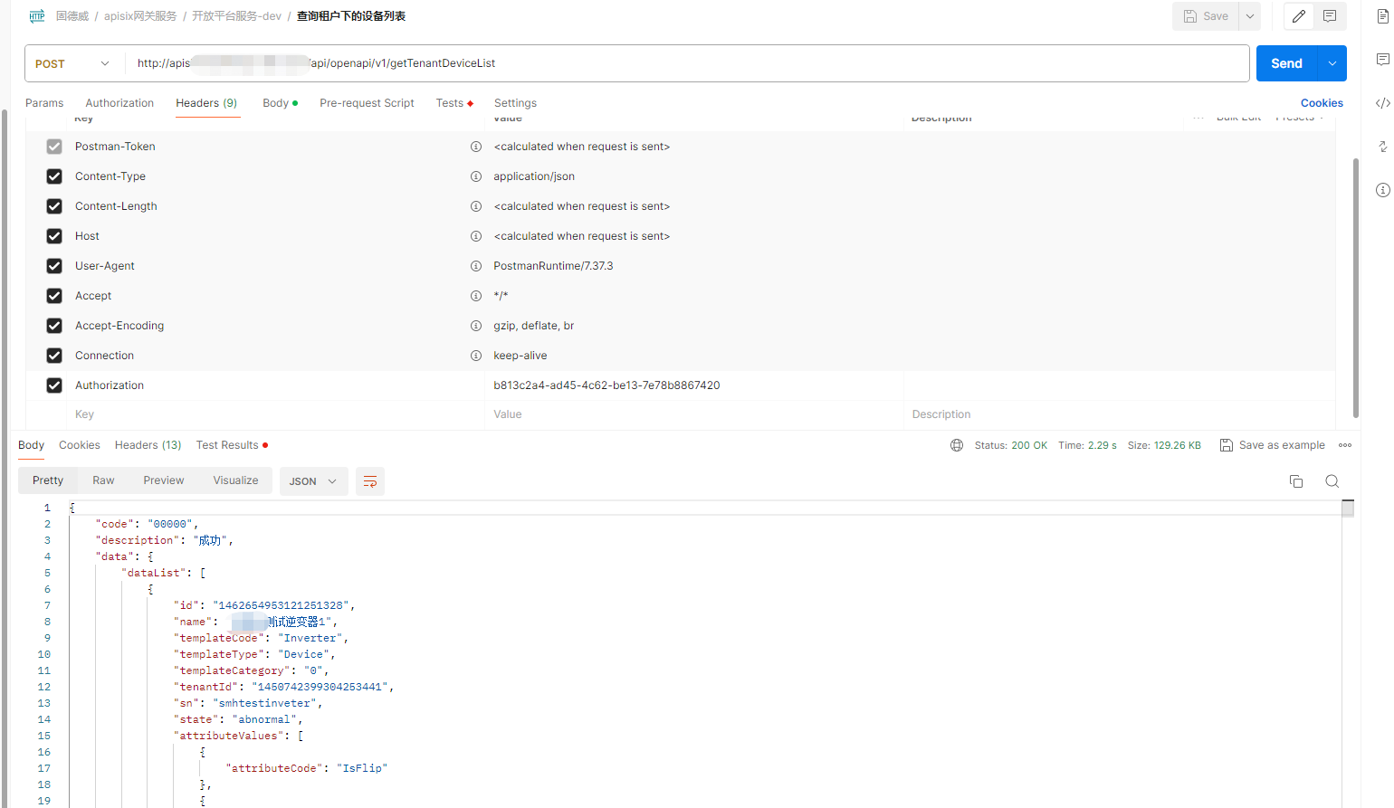This screenshot has width=1394, height=808.
Task: Open the request info icon in sidebar
Action: 1382,190
